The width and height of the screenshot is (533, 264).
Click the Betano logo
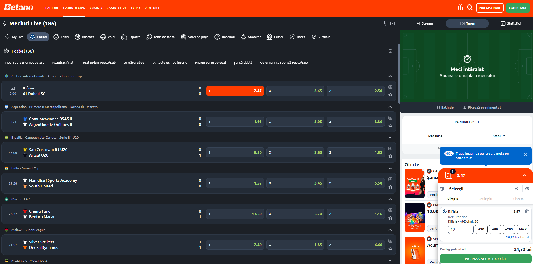tap(19, 8)
